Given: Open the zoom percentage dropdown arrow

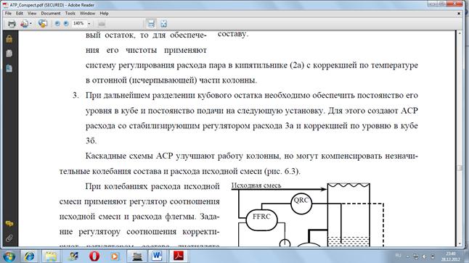Looking at the screenshot, I should click(x=89, y=24).
